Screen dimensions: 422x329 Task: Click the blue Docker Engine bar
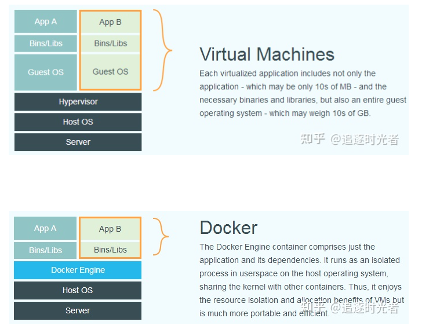tap(78, 270)
